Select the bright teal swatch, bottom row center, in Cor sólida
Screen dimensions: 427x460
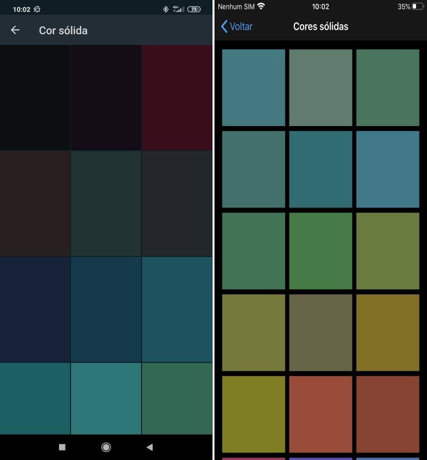(106, 398)
